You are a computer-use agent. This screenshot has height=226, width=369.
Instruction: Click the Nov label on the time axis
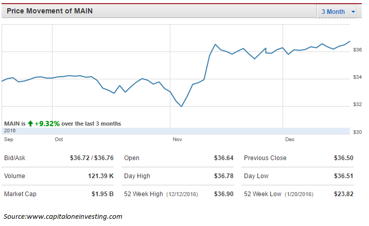177,140
